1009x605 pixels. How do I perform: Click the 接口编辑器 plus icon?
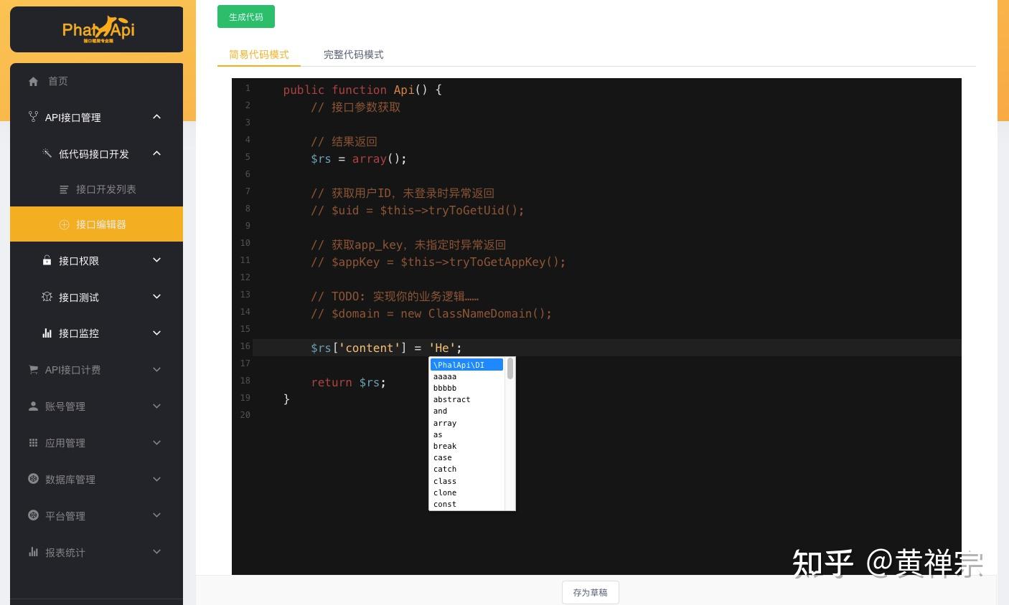pyautogui.click(x=65, y=224)
